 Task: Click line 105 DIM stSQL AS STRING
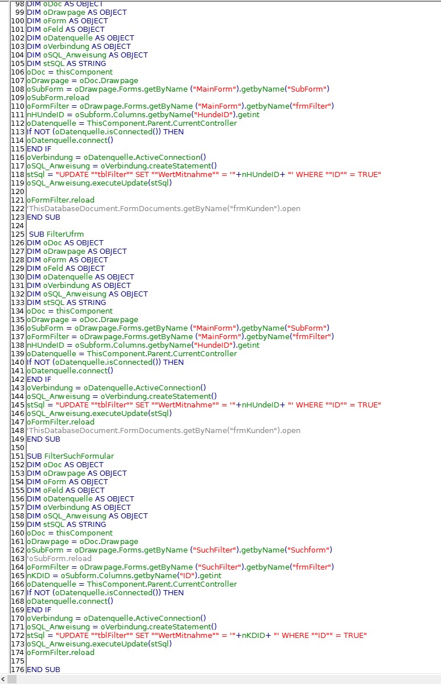(66, 64)
